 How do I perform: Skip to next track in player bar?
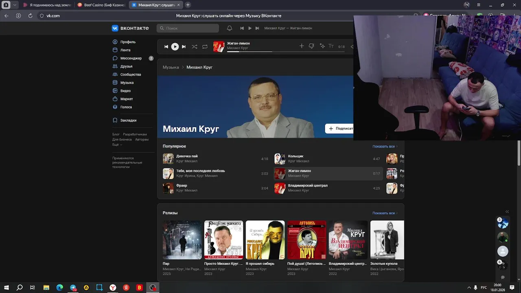[184, 46]
